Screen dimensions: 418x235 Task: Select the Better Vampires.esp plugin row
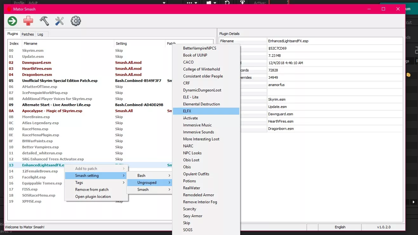(90, 147)
